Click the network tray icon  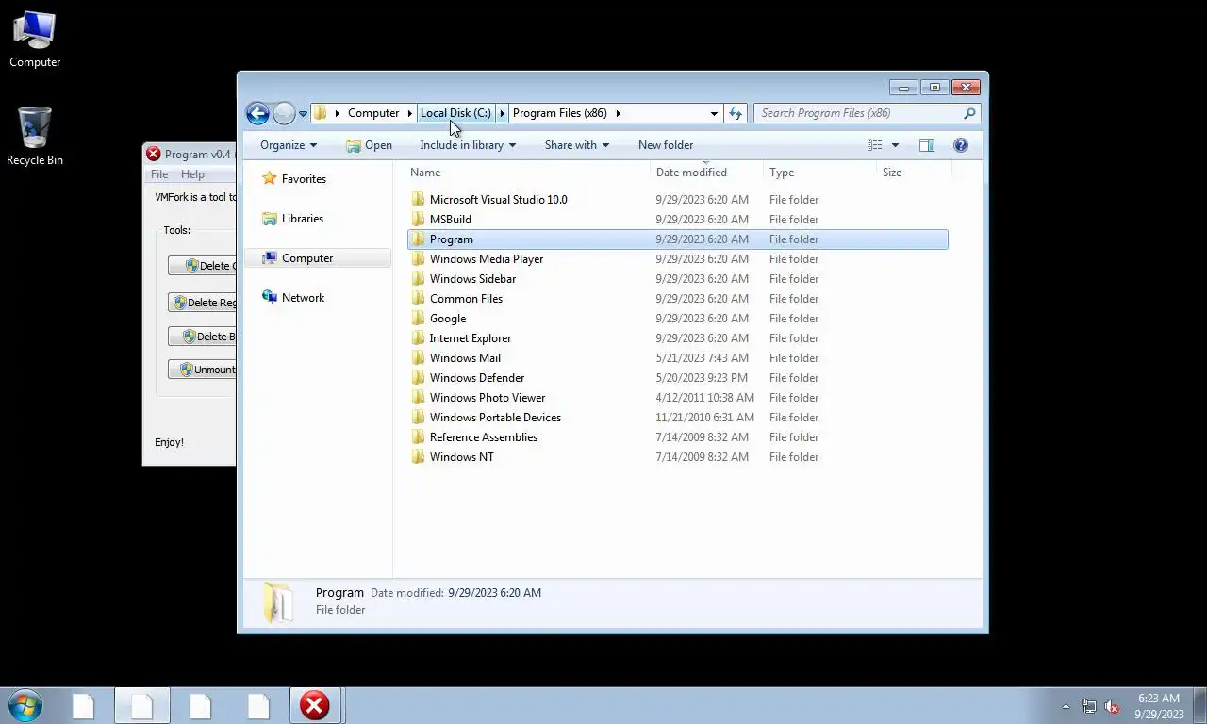coord(1089,706)
